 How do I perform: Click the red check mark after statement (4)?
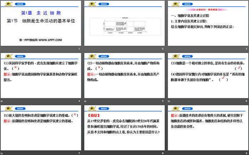(223, 77)
